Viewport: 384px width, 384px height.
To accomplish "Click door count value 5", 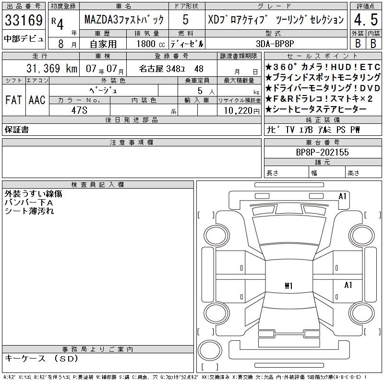I will (x=185, y=20).
